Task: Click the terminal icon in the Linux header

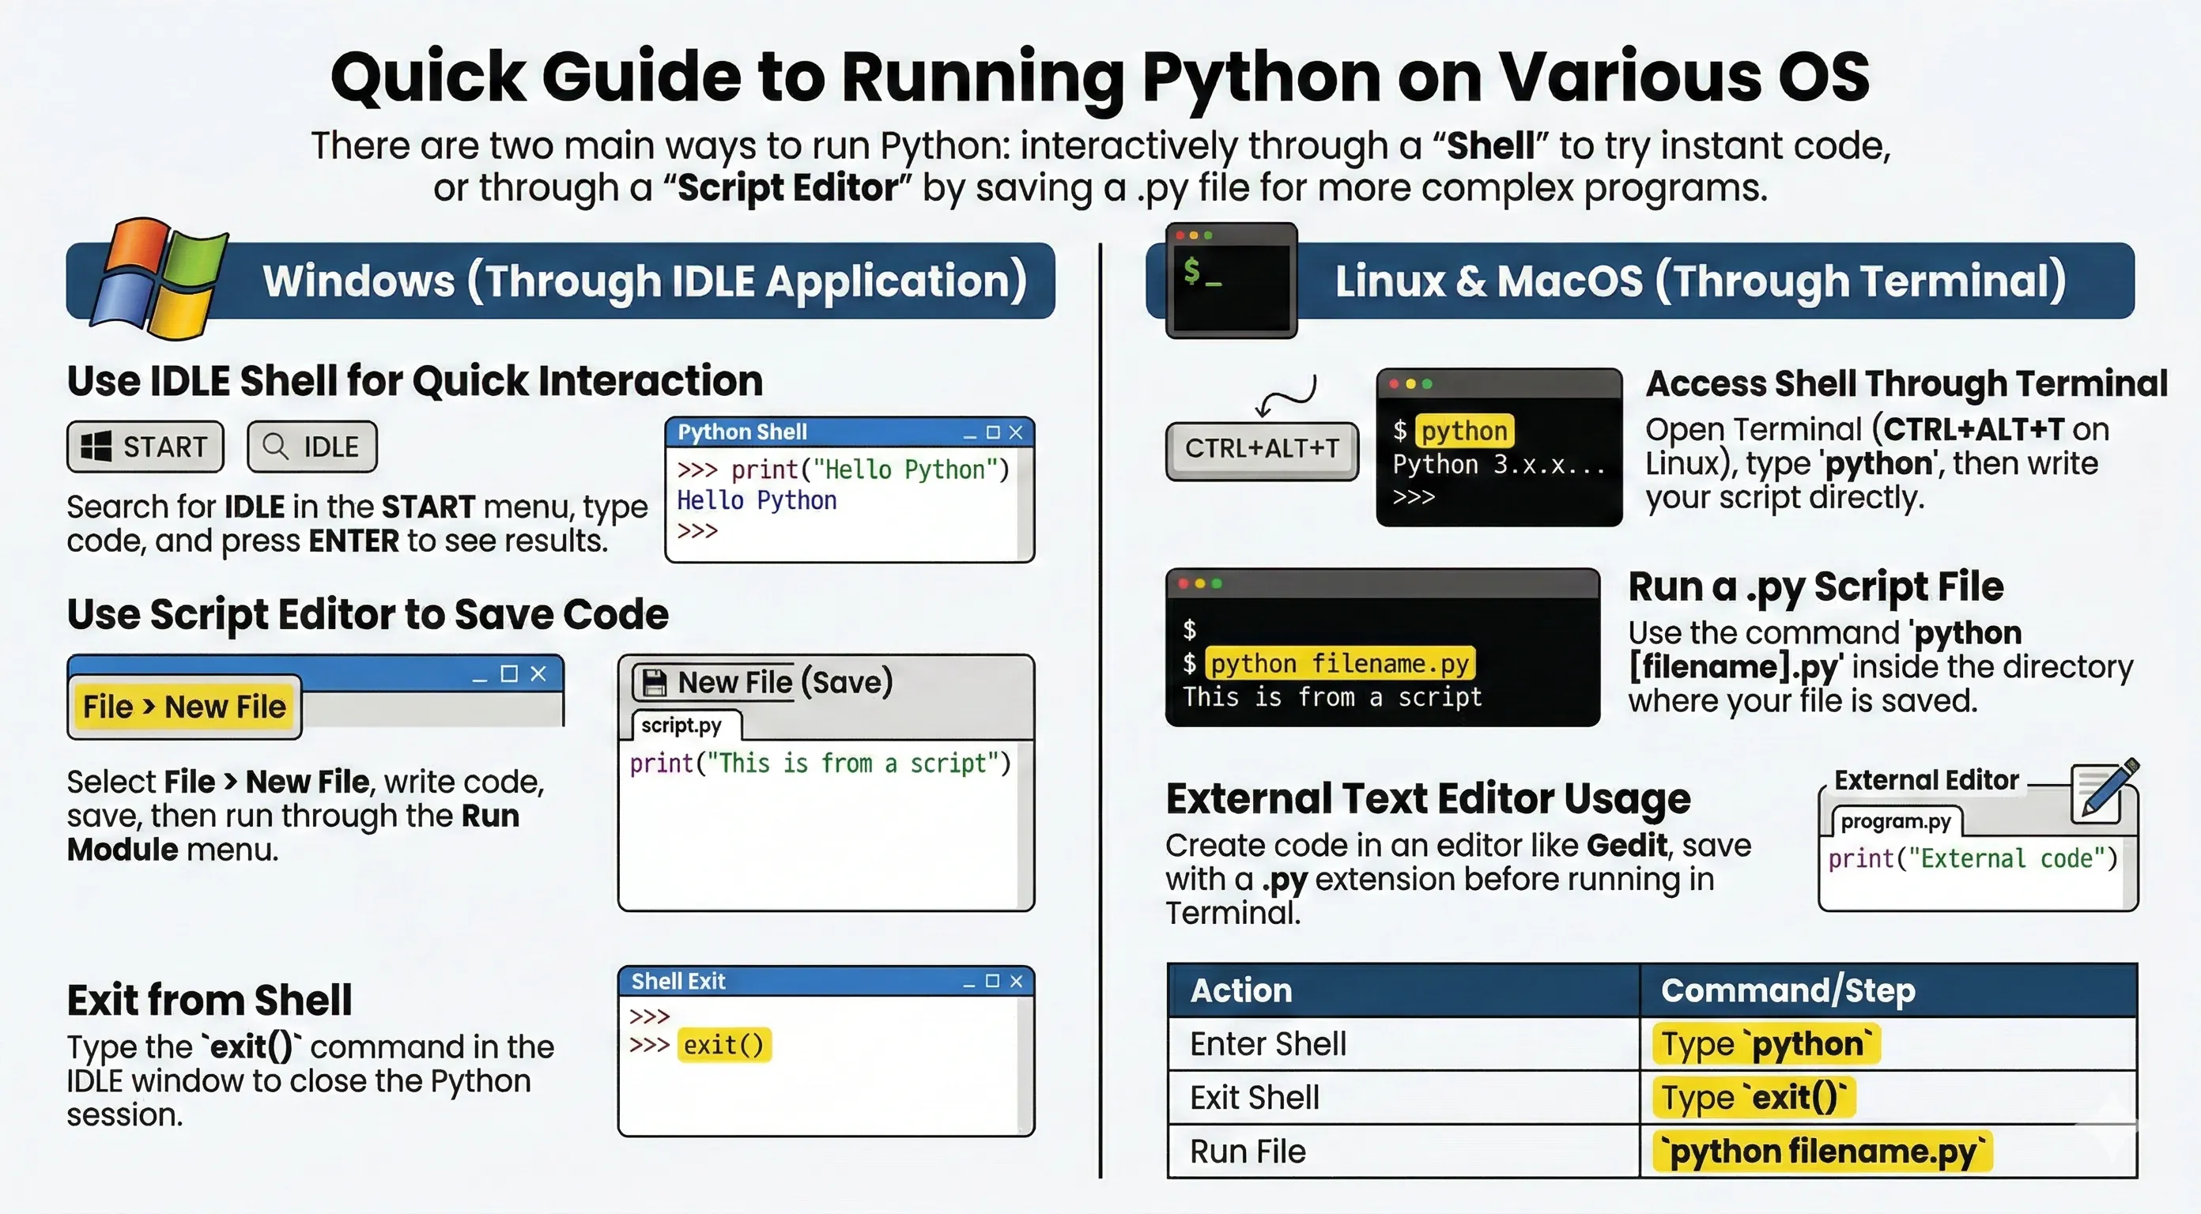Action: point(1231,281)
